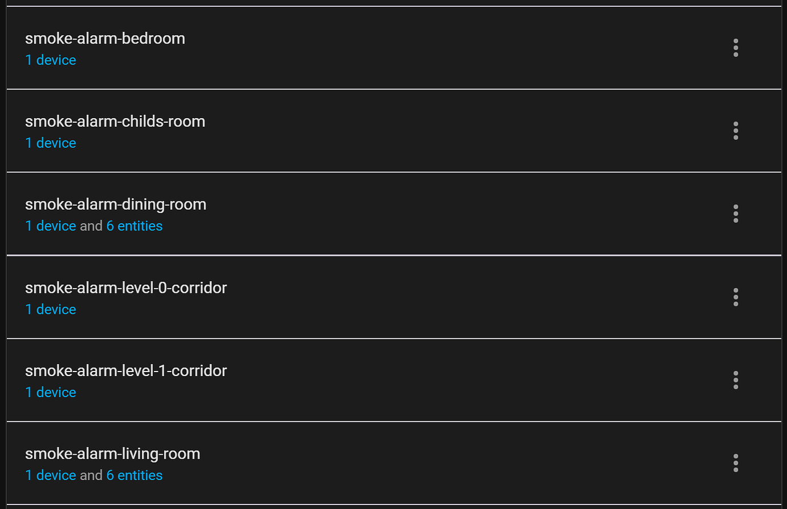Open the options menu for smoke-alarm-childs-room
787x509 pixels.
coord(736,131)
